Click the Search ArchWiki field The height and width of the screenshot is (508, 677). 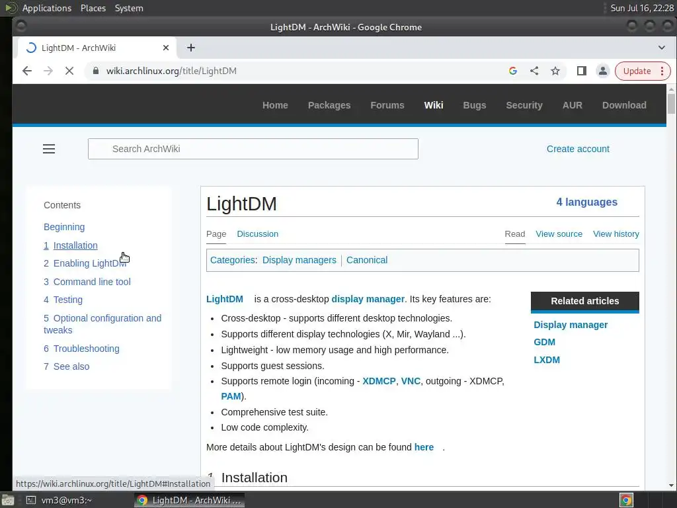coord(253,149)
